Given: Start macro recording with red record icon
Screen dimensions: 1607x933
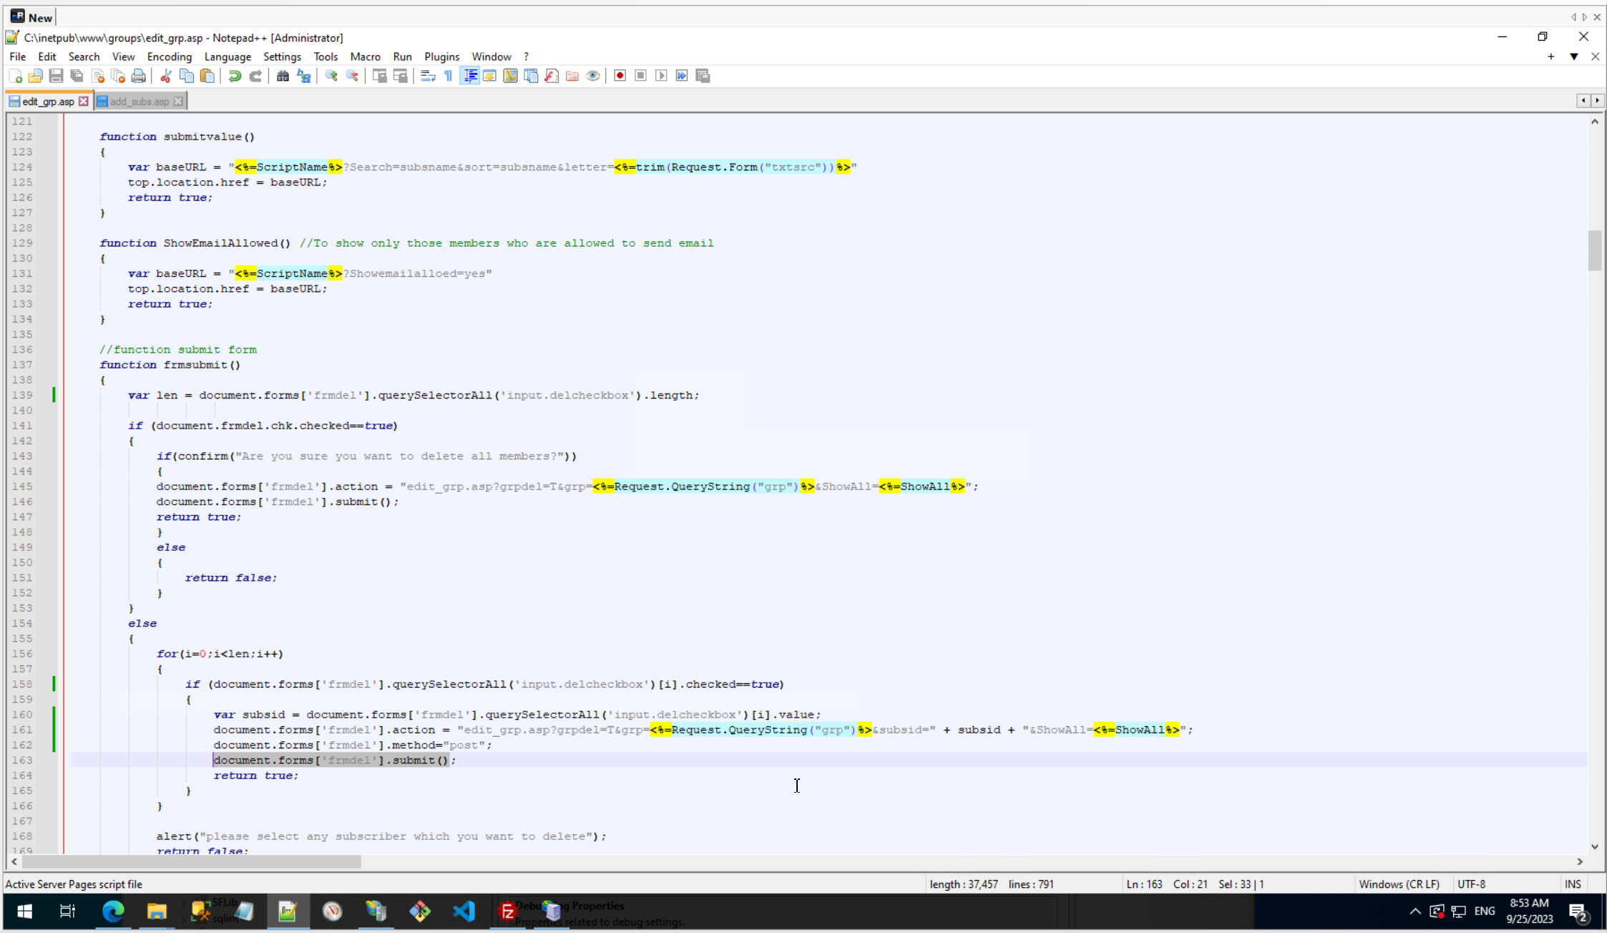Looking at the screenshot, I should pos(620,76).
